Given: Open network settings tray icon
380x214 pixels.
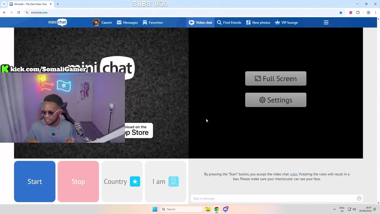Looking at the screenshot, I should pyautogui.click(x=349, y=209).
